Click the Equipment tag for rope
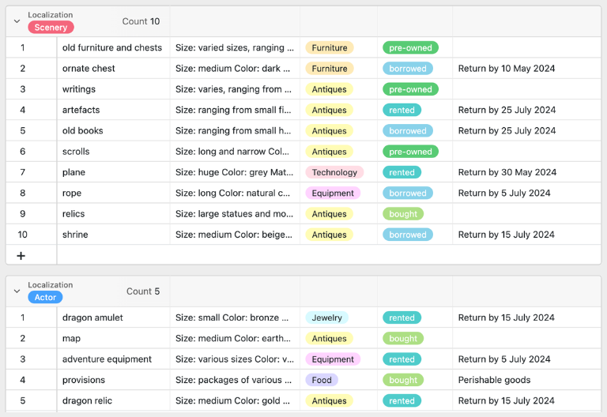607x417 pixels. (333, 193)
